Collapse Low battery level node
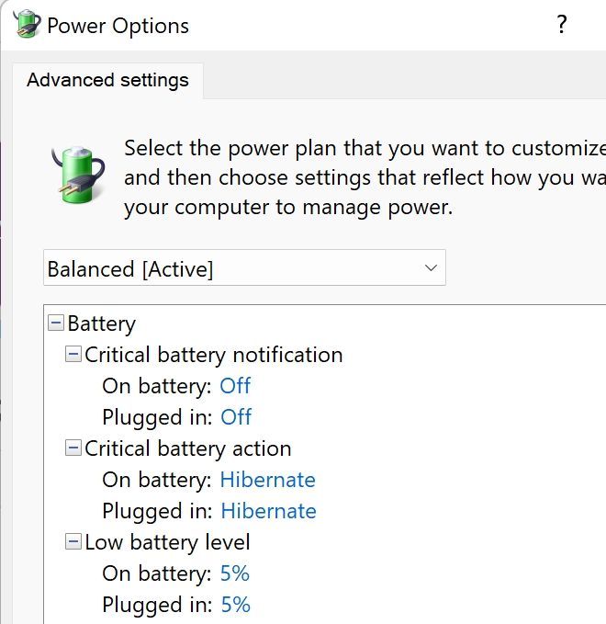 click(73, 542)
